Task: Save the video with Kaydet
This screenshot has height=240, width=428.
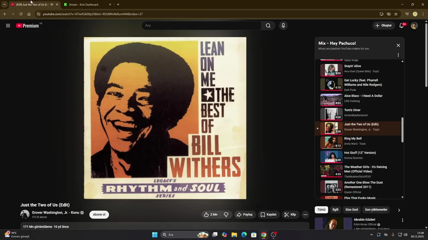Action: pos(269,215)
